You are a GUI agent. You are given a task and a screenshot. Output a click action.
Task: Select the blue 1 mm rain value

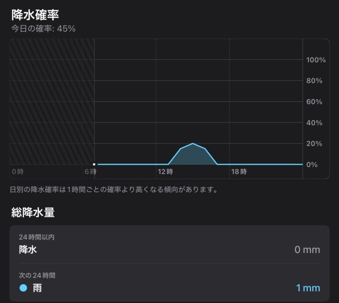(308, 288)
